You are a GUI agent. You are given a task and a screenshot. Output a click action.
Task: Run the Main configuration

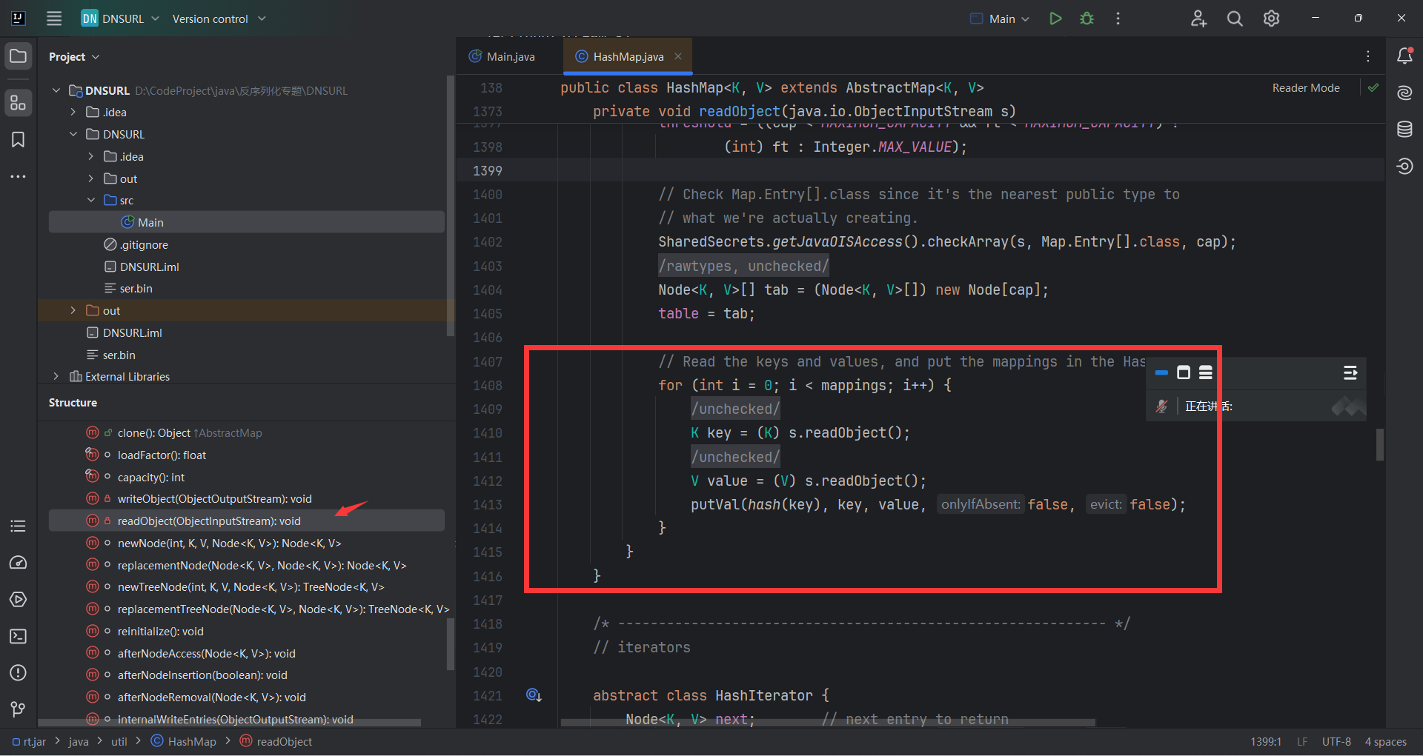point(1055,19)
